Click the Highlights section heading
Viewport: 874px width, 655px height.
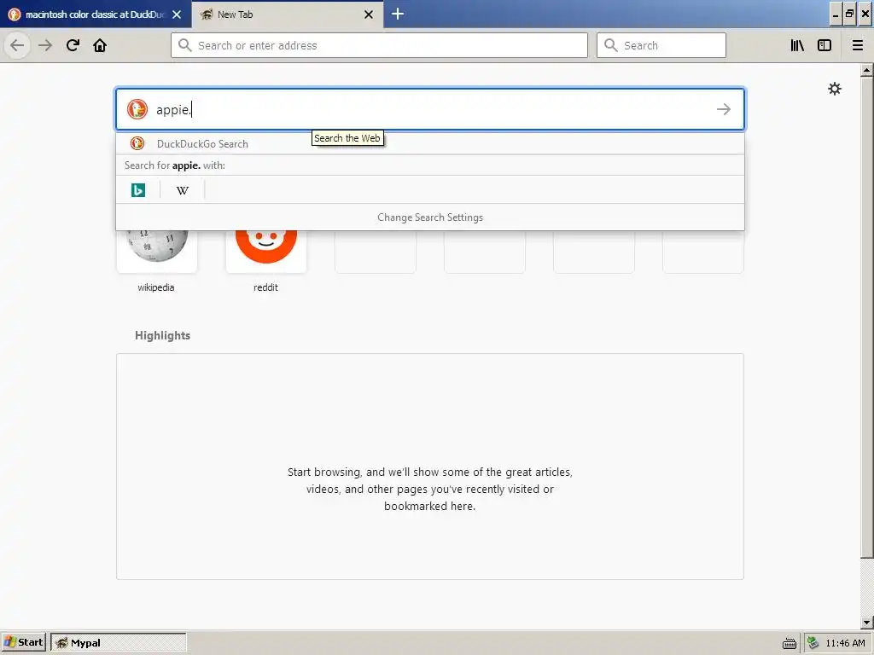click(x=162, y=335)
